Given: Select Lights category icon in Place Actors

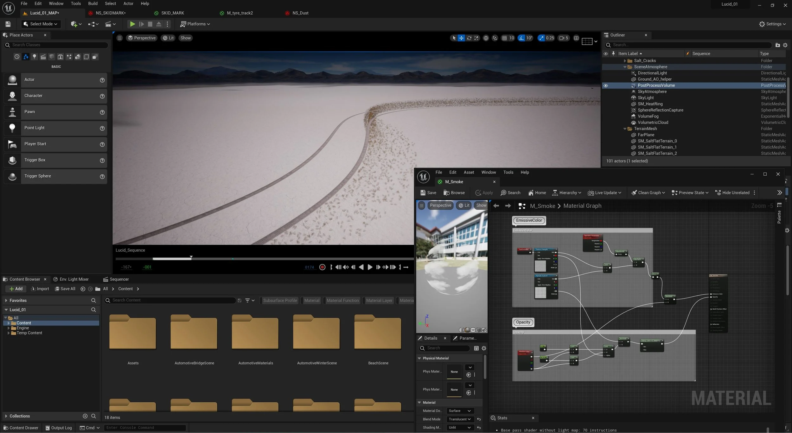Looking at the screenshot, I should pyautogui.click(x=34, y=57).
